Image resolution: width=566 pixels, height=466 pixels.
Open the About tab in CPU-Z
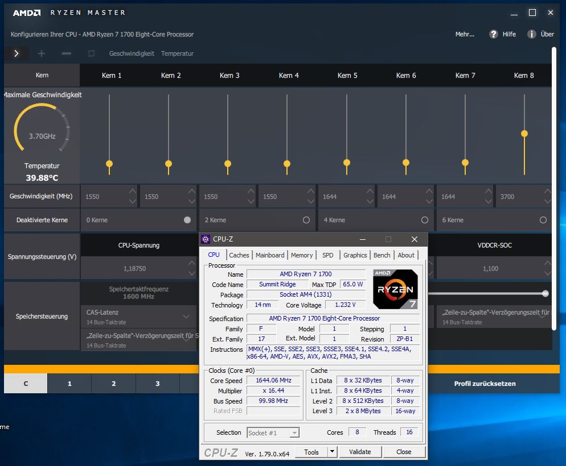tap(406, 255)
